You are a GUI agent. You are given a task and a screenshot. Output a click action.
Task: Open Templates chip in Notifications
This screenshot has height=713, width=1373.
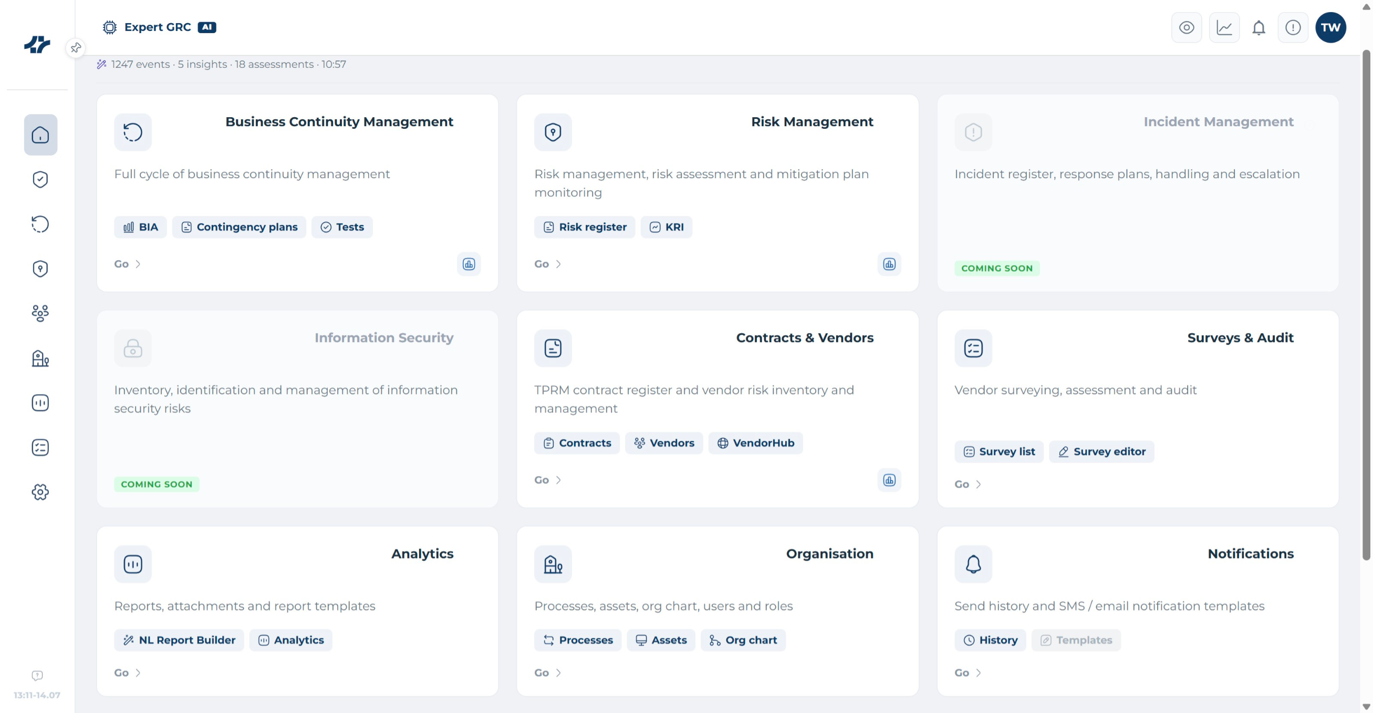pos(1076,640)
